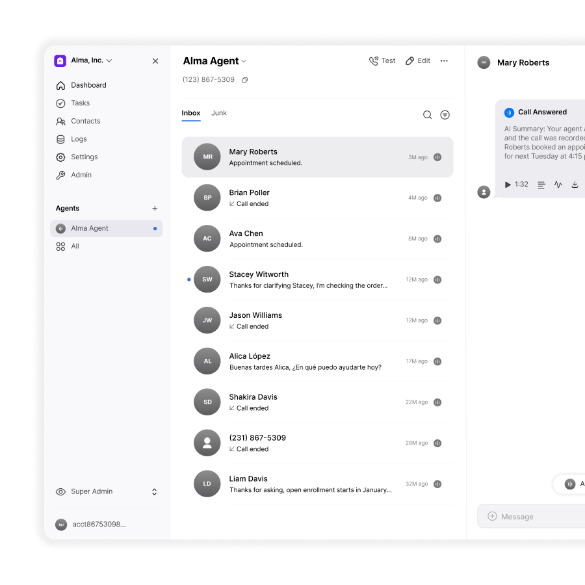
Task: Add a new agent with plus icon
Action: 155,208
